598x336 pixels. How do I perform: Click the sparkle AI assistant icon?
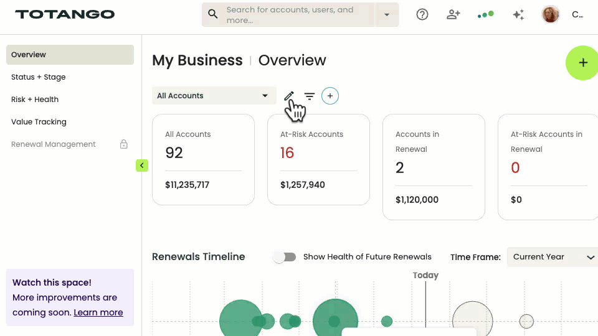[518, 14]
